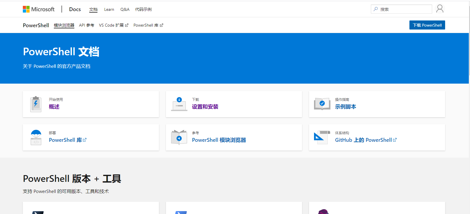
Task: Click external link icon after GitHub 上的 PowerShell
Action: (x=395, y=140)
